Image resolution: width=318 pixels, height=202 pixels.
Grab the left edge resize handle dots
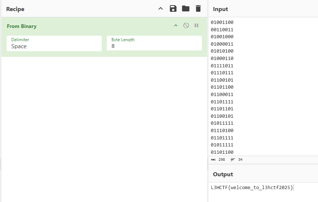pos(1,164)
